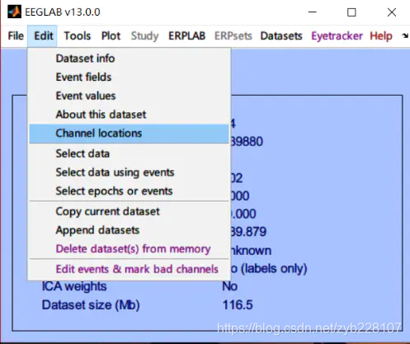The width and height of the screenshot is (410, 344).
Task: Minimize the EEGLAB window
Action: (312, 12)
